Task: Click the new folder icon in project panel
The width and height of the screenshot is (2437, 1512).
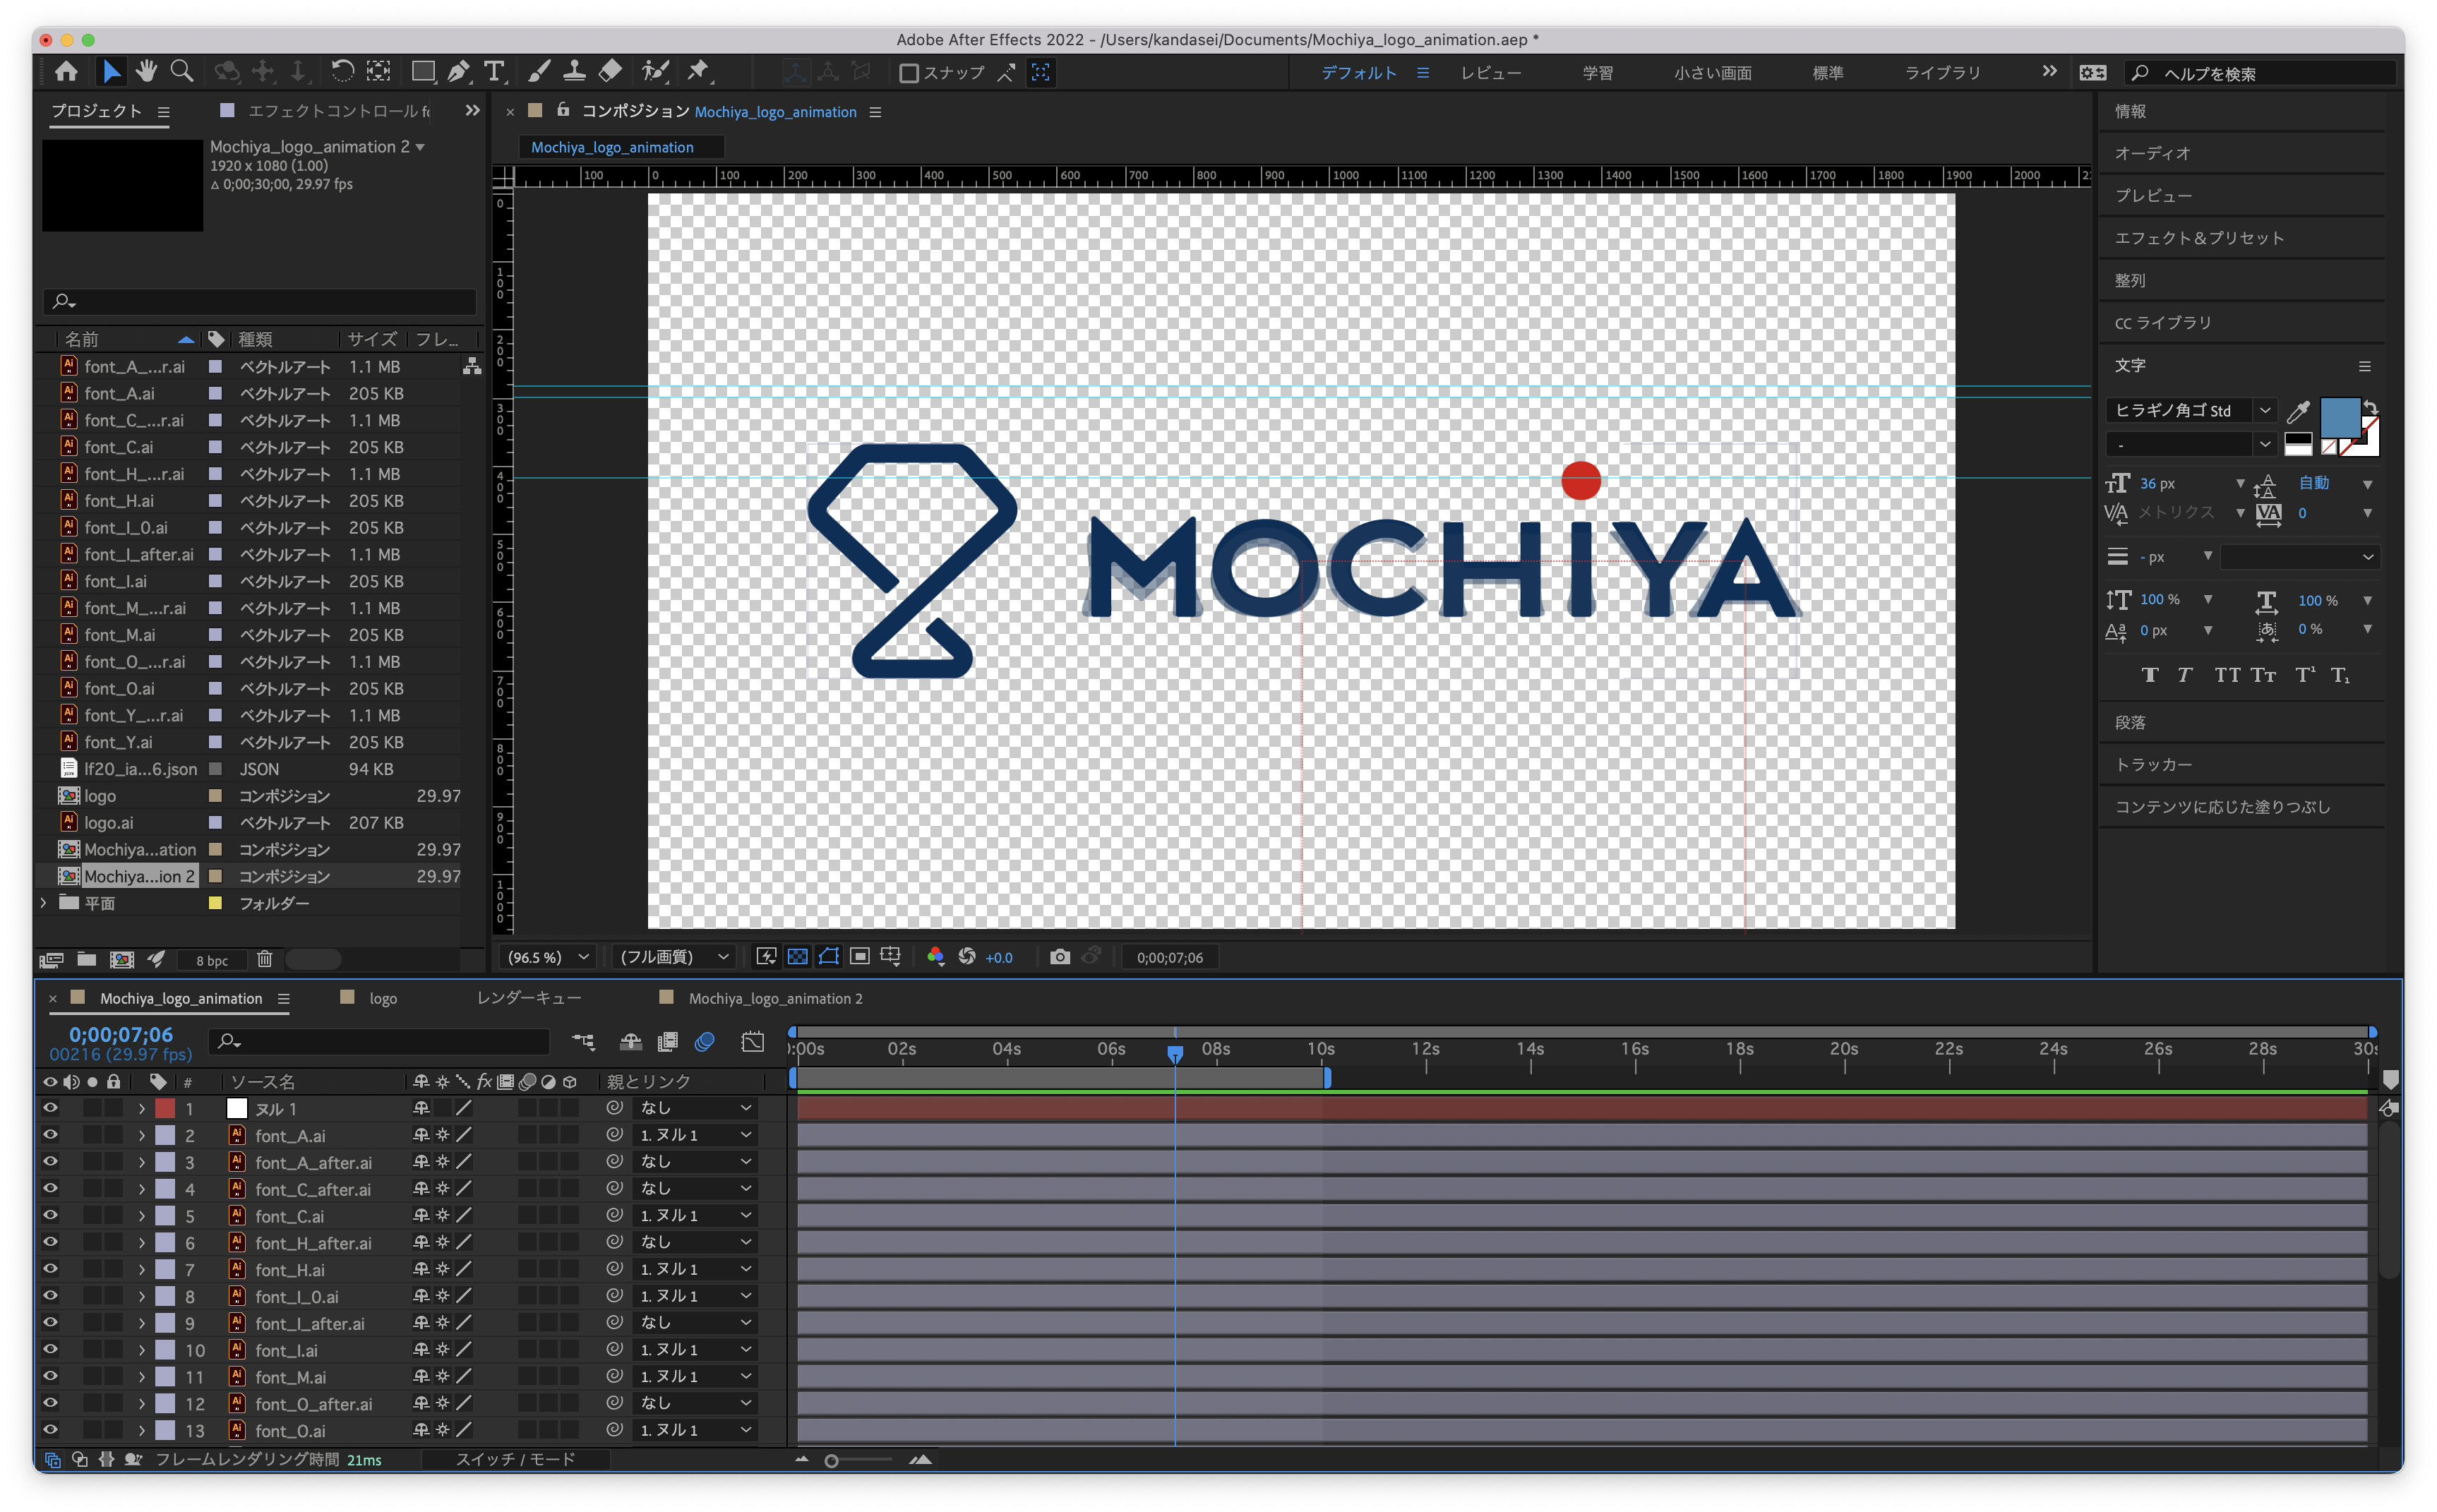Action: coord(87,959)
